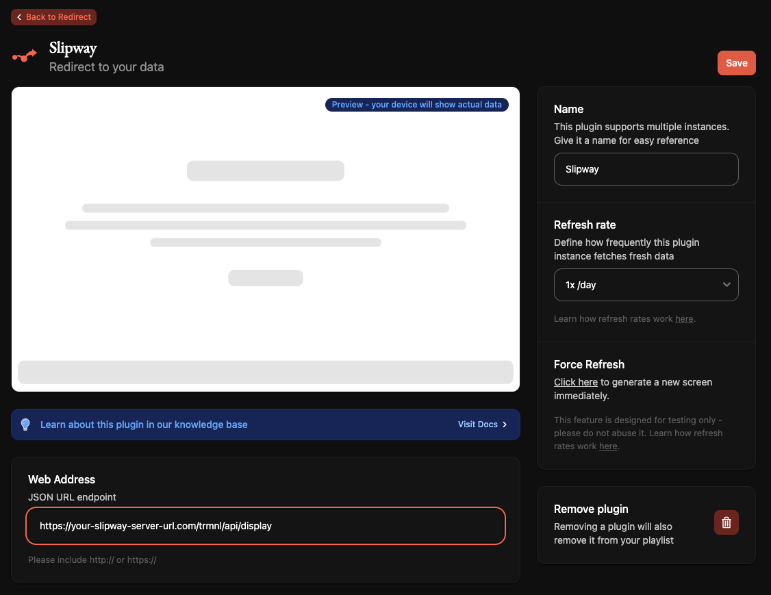Click the back chevron icon
Viewport: 771px width, 595px height.
19,16
